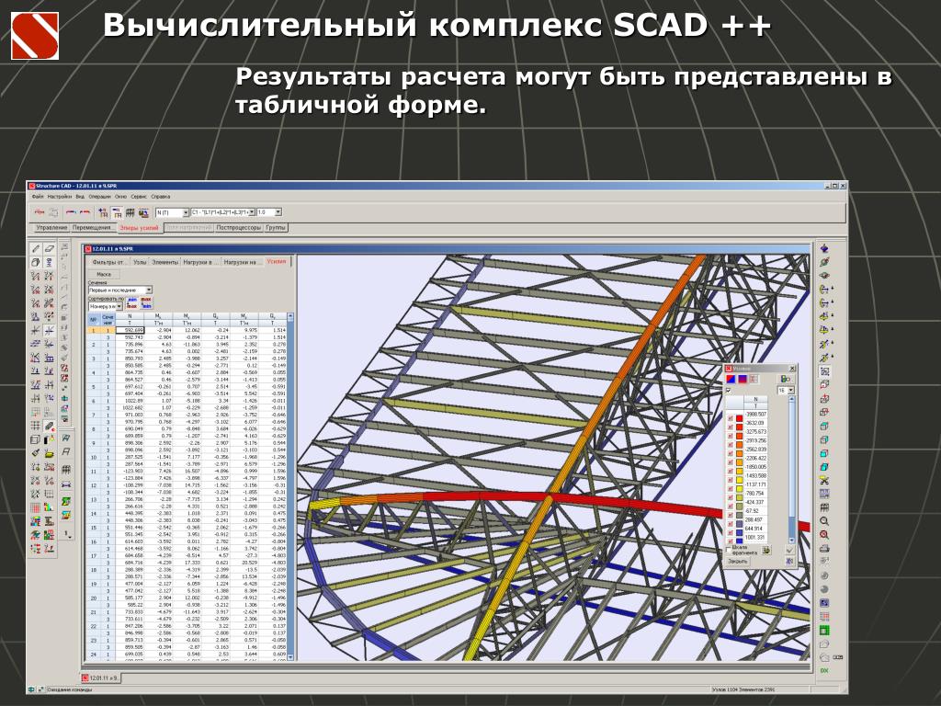Screen dimensions: 941x706
Task: Select table cell value 592.699
Action: click(130, 330)
